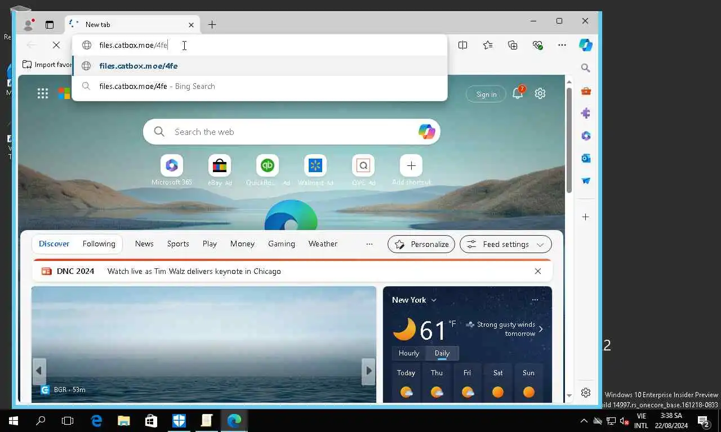Go to previous news slide
This screenshot has width=721, height=432.
[x=39, y=371]
